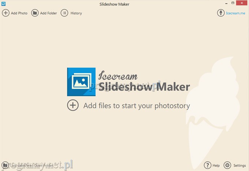The height and width of the screenshot is (171, 249).
Task: Open Help via question mark icon
Action: (x=207, y=165)
